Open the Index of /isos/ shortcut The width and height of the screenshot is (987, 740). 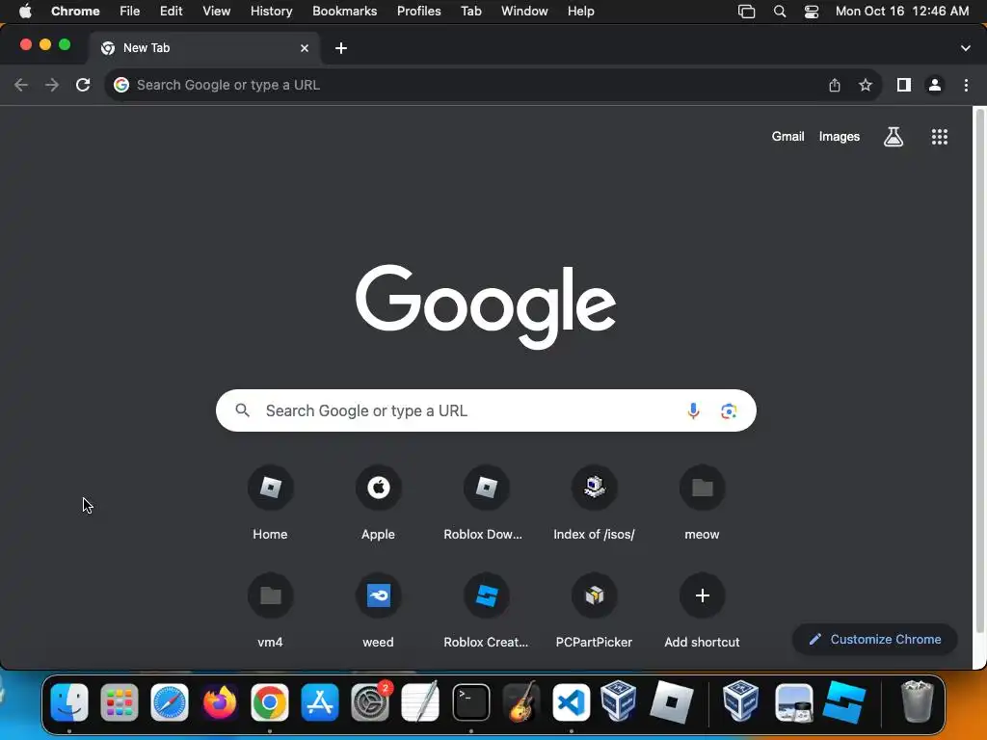point(594,503)
